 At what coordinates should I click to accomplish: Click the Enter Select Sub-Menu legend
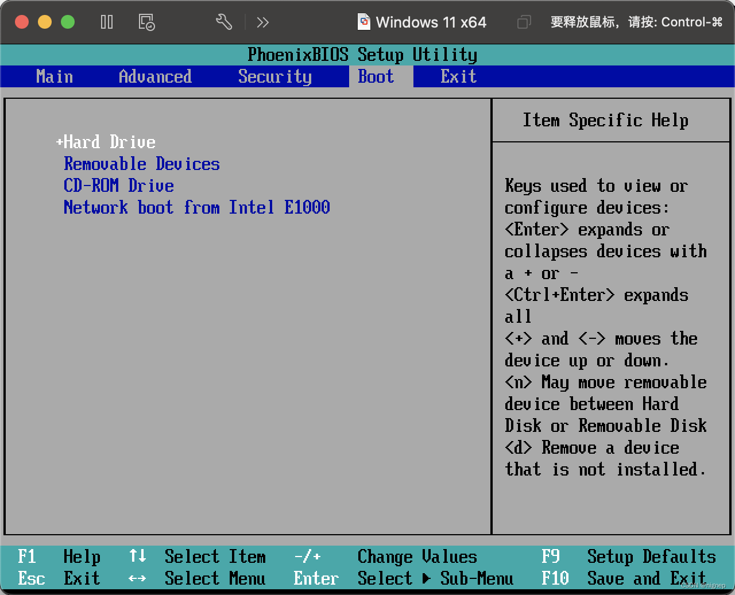coord(404,578)
